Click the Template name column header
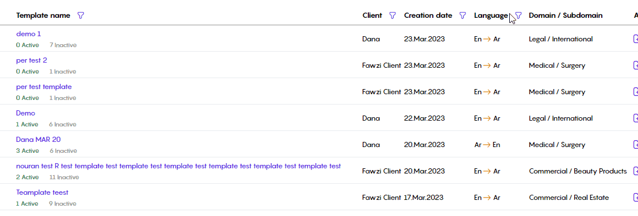 pos(43,16)
